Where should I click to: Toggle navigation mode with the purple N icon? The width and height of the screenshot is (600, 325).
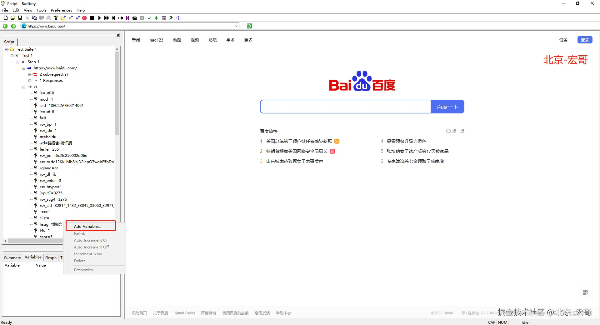click(x=127, y=18)
